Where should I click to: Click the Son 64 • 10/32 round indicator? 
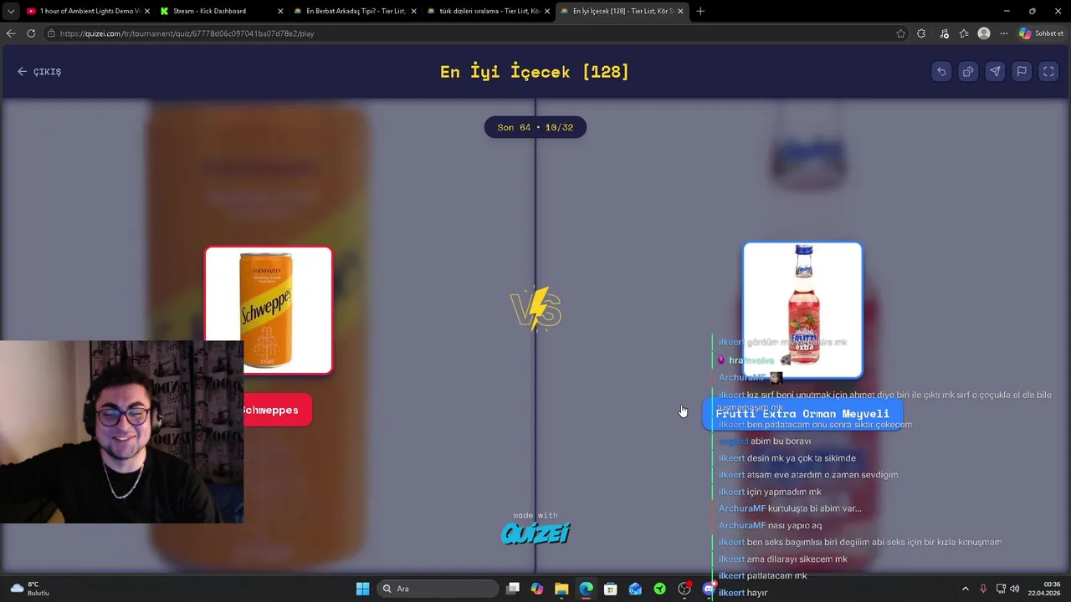(x=535, y=127)
